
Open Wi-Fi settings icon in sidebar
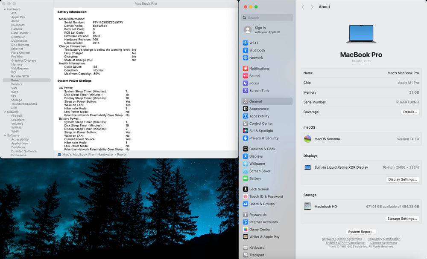tap(246, 43)
